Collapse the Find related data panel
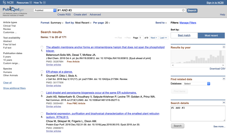This screenshot has width=227, height=133. point(224,79)
